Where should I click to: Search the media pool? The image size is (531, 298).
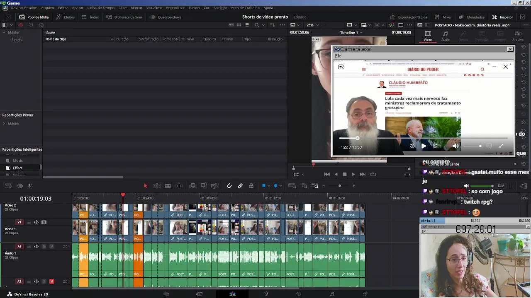tap(257, 25)
